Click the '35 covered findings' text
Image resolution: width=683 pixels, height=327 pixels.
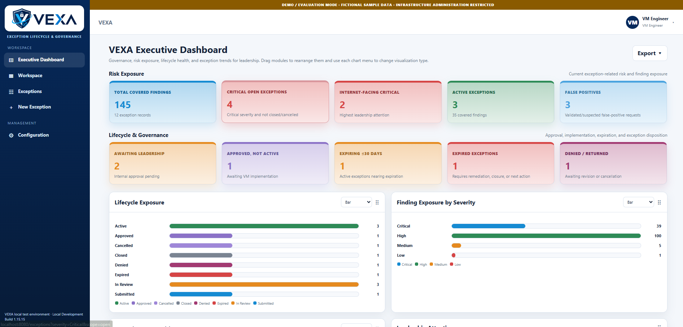(x=469, y=115)
